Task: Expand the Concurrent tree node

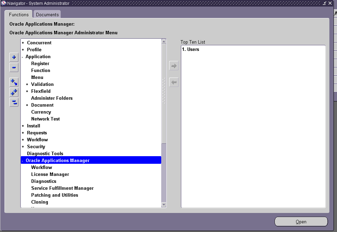Action: tap(23, 43)
